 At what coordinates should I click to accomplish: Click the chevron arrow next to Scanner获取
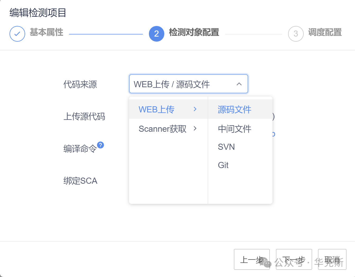195,129
